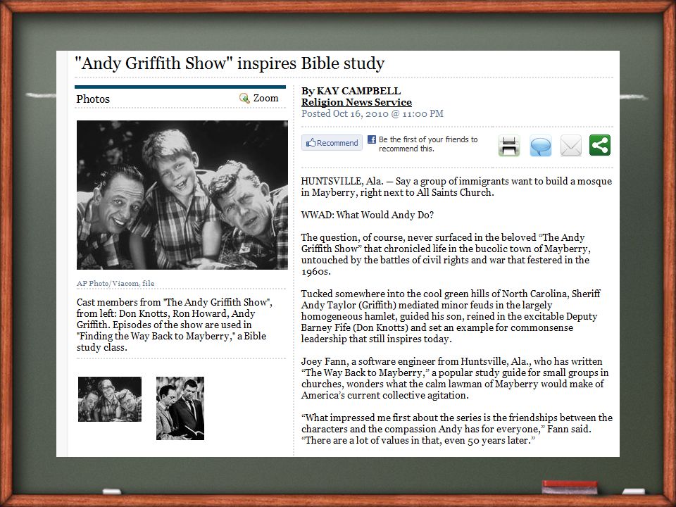
Task: Open the Religion News Service link
Action: coord(356,102)
